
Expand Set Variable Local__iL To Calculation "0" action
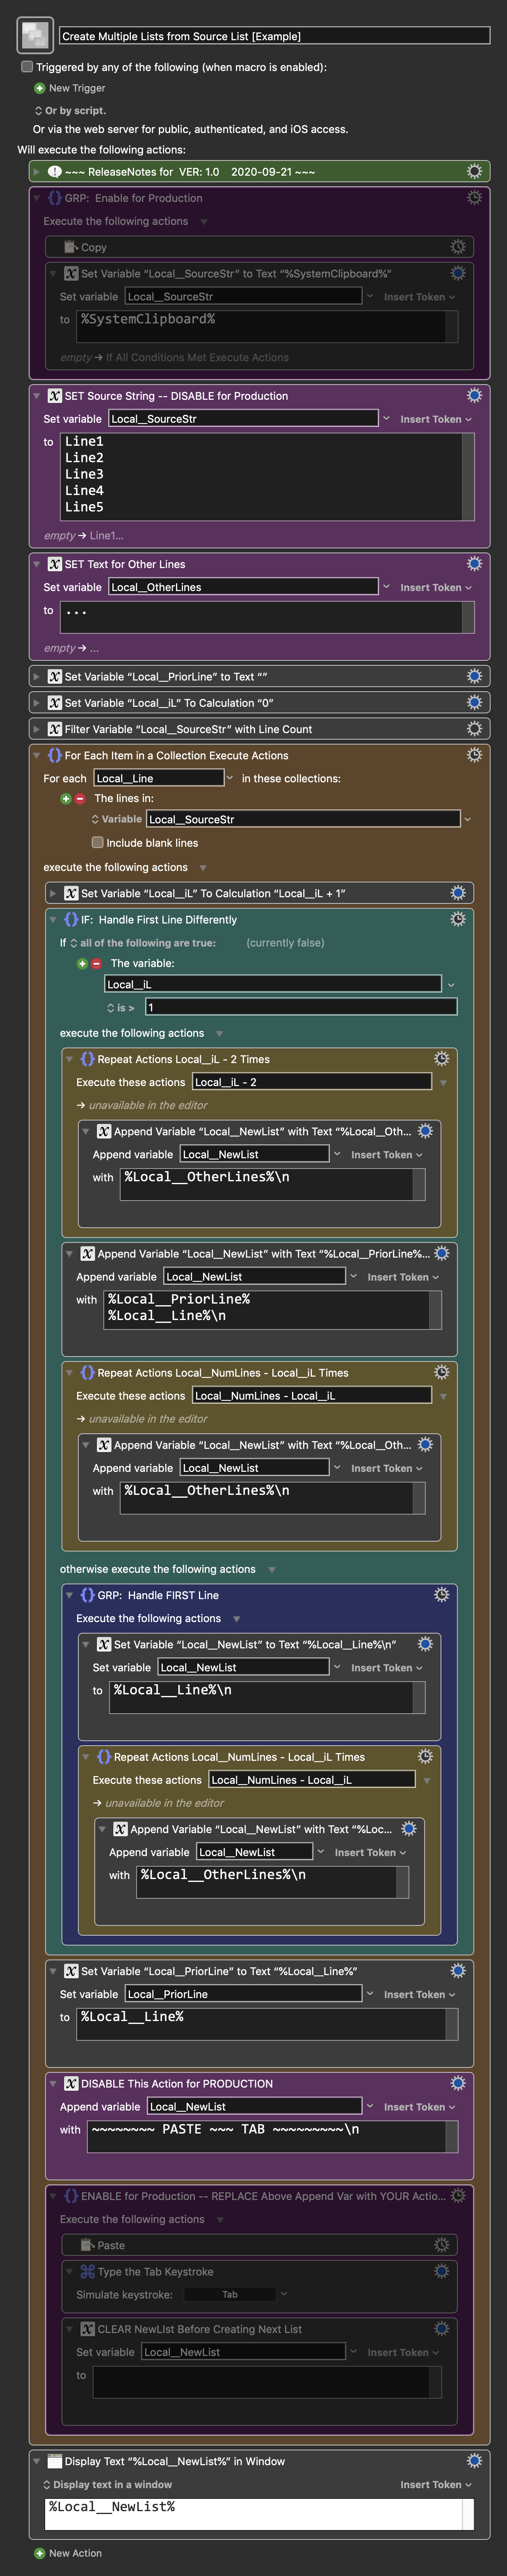[x=37, y=703]
